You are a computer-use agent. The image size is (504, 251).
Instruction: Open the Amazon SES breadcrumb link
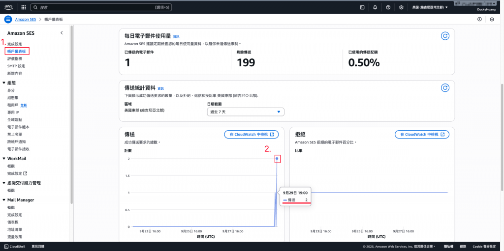tap(26, 19)
